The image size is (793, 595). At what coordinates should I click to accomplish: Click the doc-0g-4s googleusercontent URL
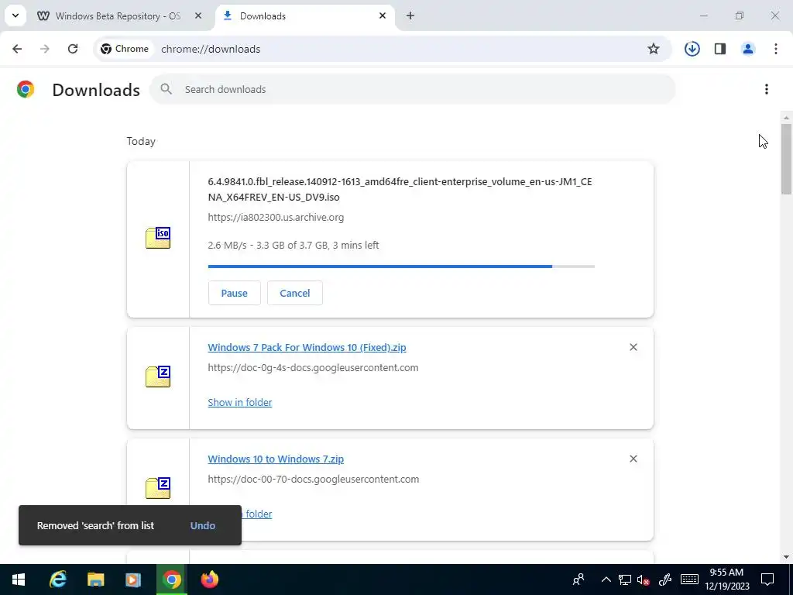coord(313,368)
